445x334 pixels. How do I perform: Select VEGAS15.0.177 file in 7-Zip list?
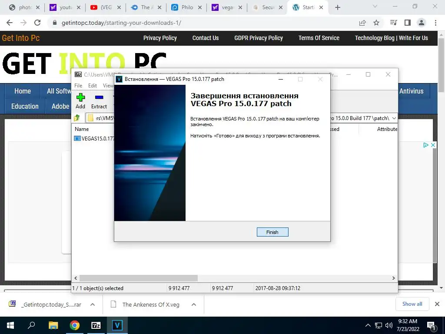[x=94, y=139]
